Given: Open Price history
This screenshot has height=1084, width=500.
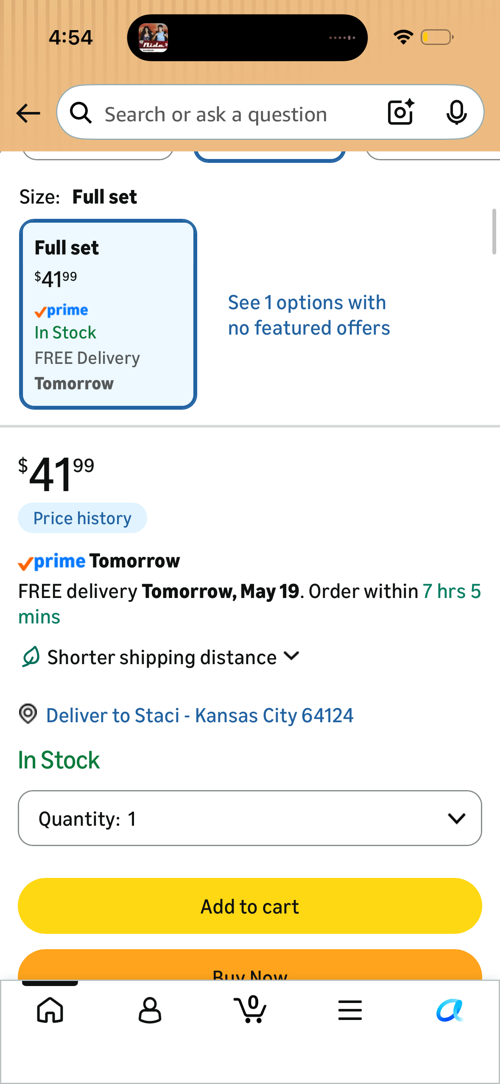Looking at the screenshot, I should pos(82,518).
